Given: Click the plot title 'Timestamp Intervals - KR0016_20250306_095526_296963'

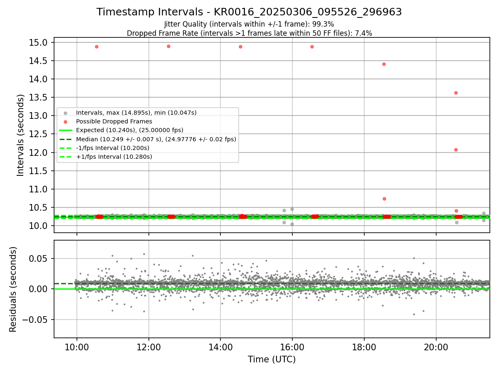Looking at the screenshot, I should click(x=249, y=12).
